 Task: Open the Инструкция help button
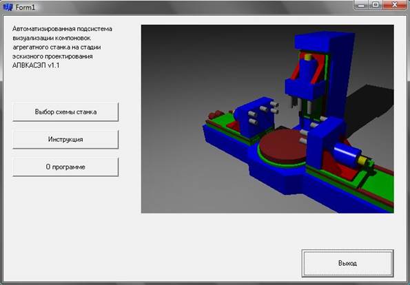(65, 140)
